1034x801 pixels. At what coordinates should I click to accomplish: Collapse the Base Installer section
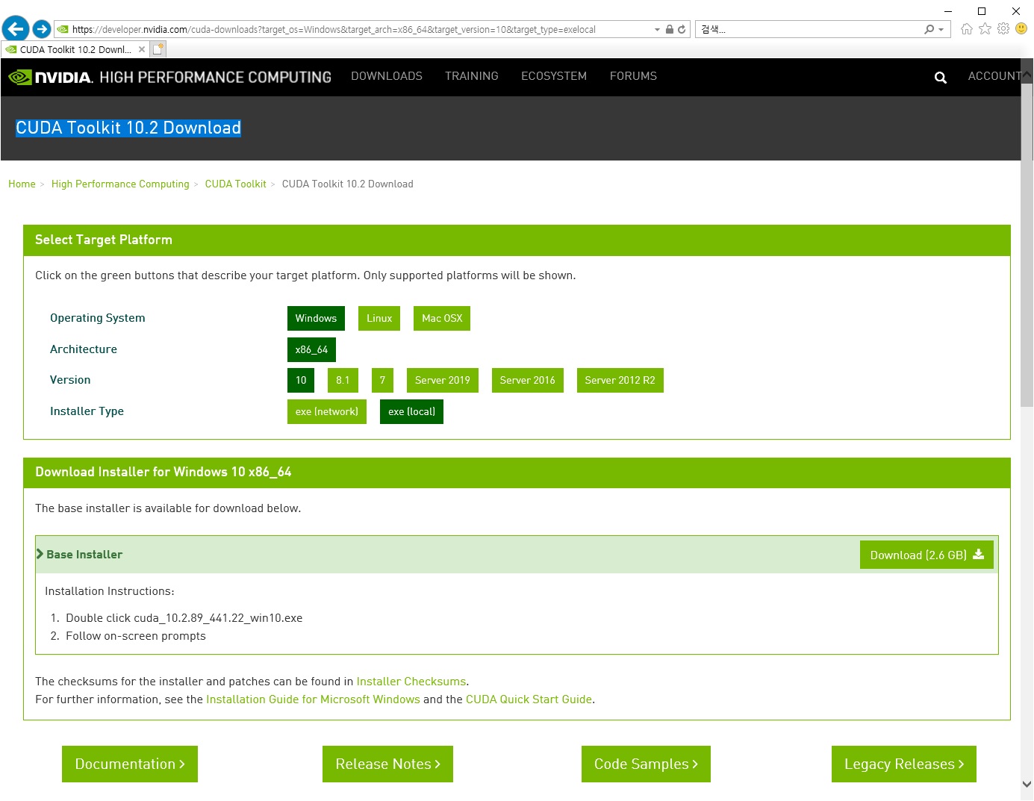point(79,555)
